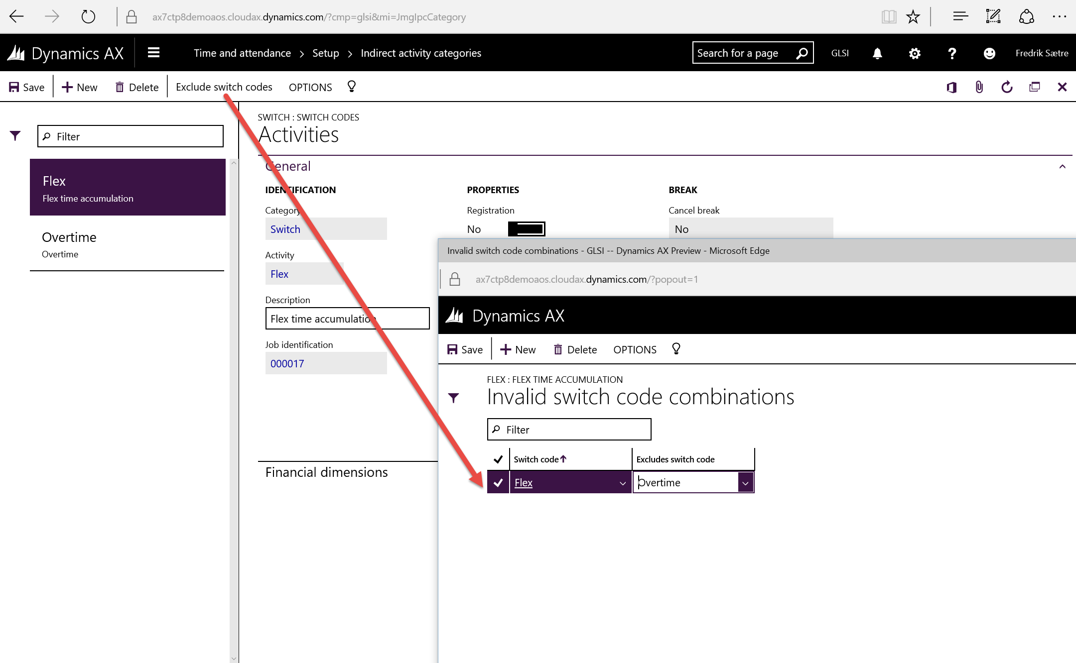
Task: Open the settings gear icon
Action: pos(915,53)
